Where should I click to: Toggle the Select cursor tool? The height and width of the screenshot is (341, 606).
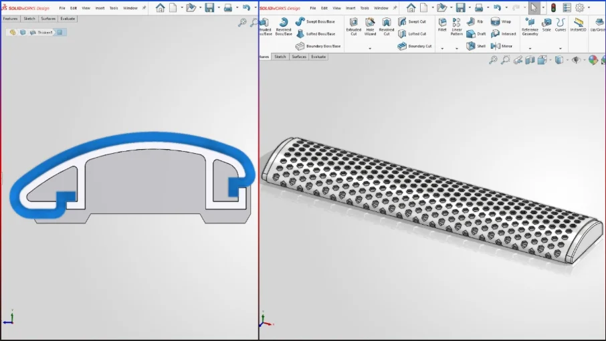click(534, 8)
